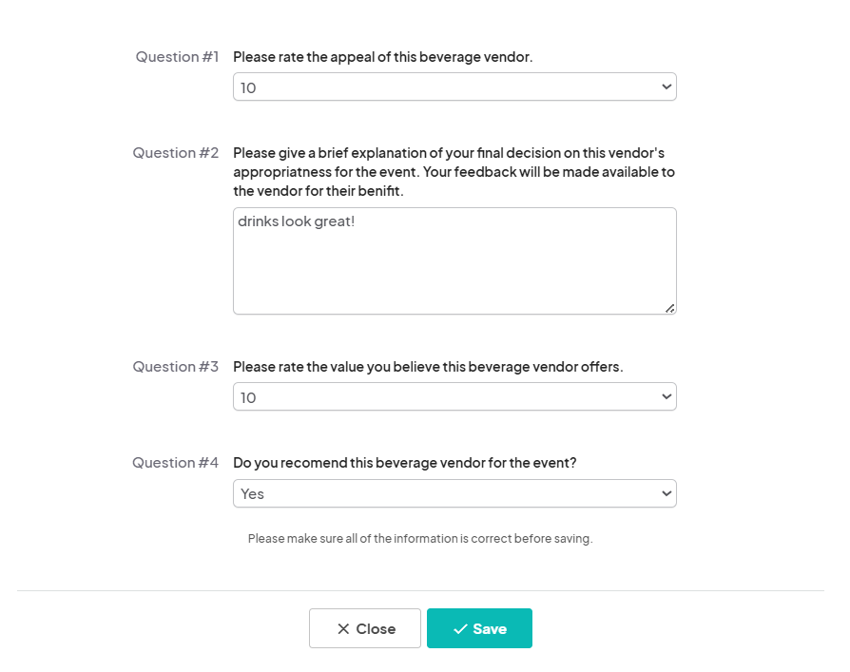
Task: Click the Question #1 label
Action: 177,57
